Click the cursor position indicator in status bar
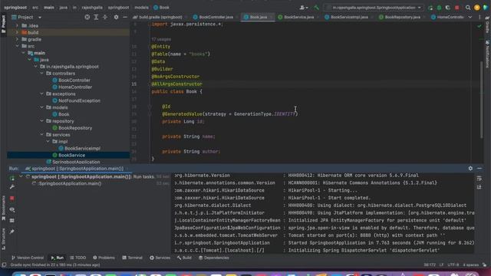Screen dimensions: 491x276 click(430, 264)
